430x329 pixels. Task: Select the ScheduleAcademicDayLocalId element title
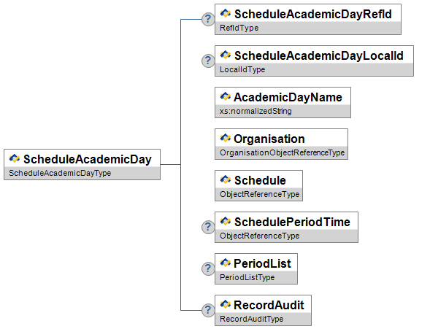318,56
